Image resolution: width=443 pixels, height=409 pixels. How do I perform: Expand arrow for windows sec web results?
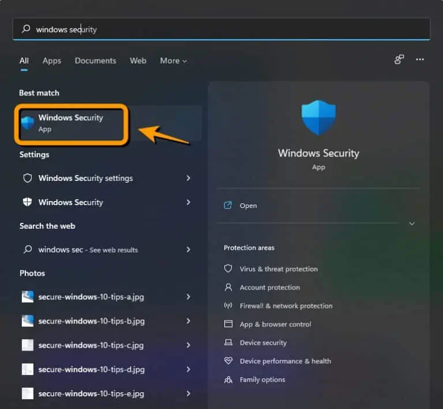(x=188, y=250)
